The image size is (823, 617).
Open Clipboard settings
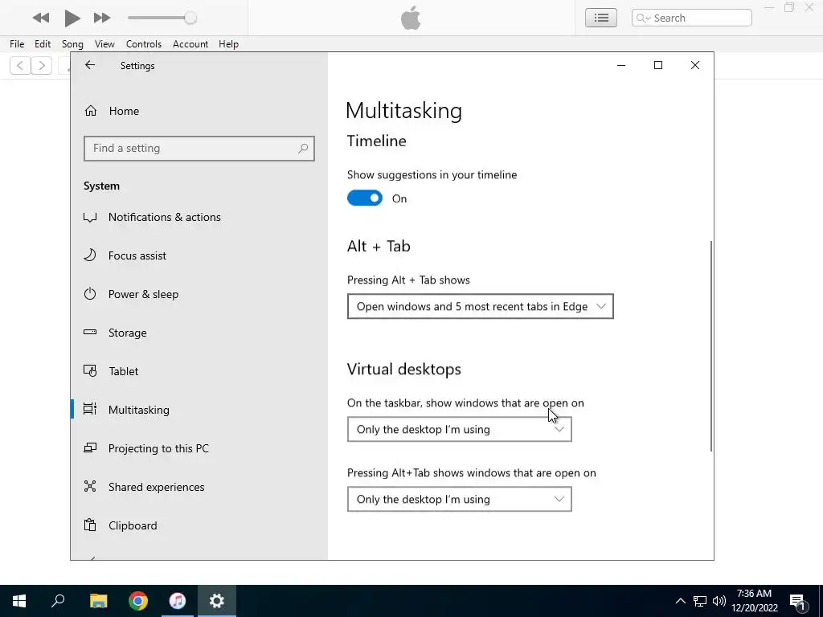coord(199,525)
